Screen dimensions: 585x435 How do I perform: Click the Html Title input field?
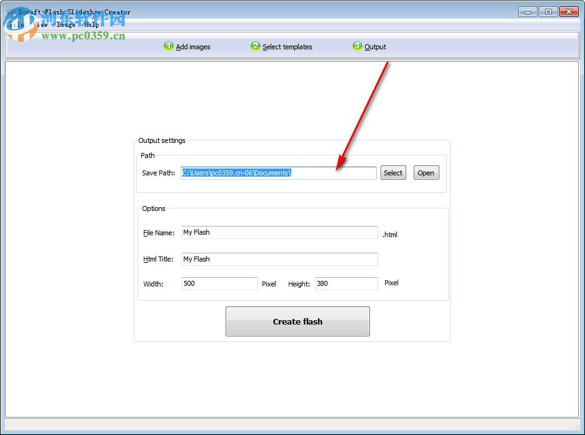click(279, 259)
